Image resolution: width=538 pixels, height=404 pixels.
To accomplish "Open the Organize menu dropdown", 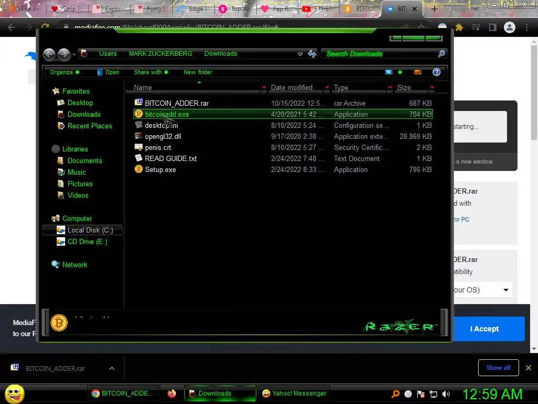I will click(65, 72).
